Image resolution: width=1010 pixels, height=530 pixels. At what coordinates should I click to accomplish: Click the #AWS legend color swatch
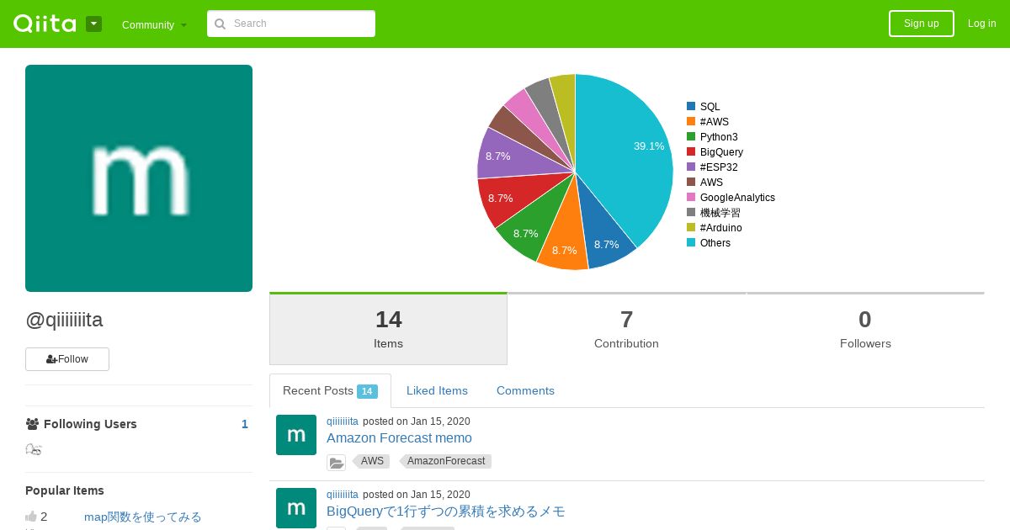691,122
